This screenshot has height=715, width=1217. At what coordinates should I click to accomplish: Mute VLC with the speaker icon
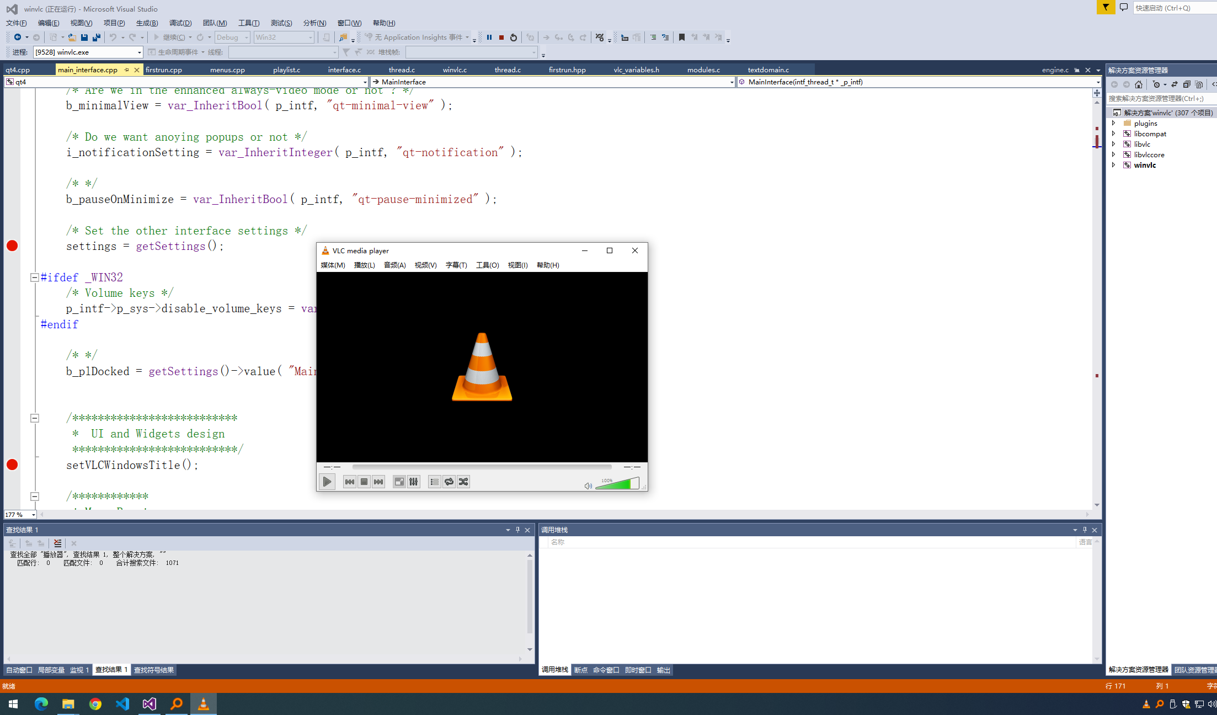coord(588,485)
